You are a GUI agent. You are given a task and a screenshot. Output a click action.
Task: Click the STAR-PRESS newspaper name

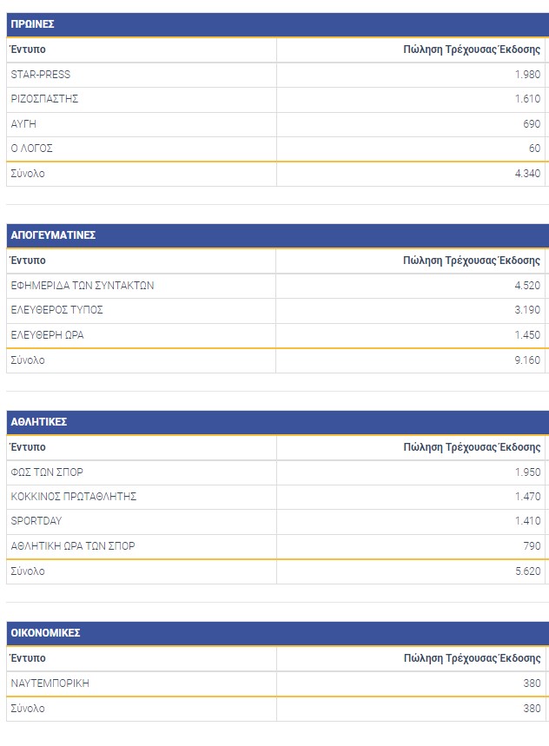[41, 75]
